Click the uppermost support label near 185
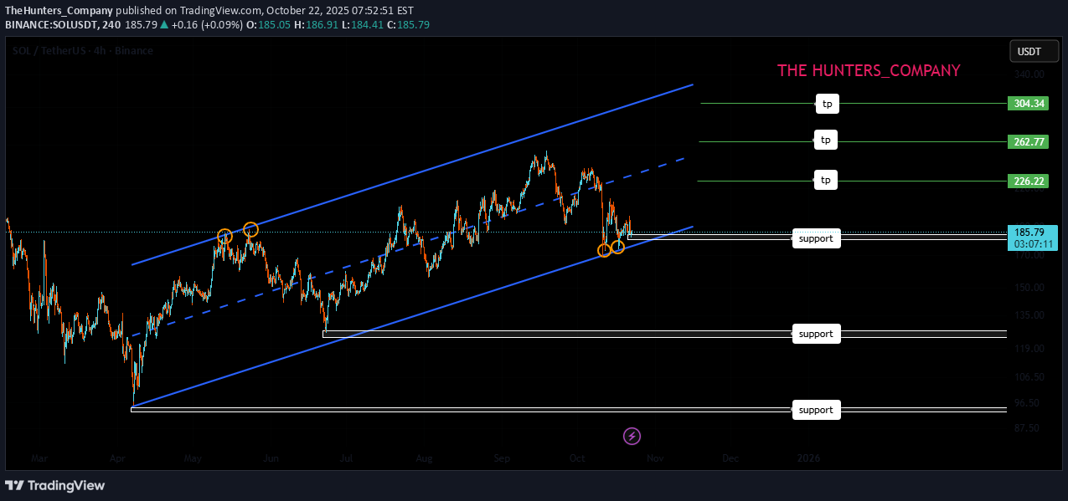 pos(816,238)
